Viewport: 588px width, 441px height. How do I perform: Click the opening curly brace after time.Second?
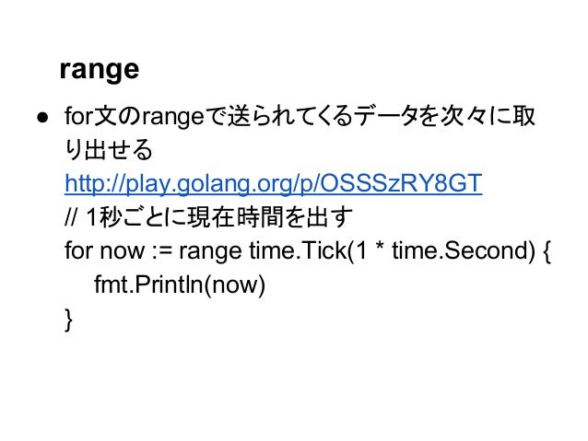click(x=546, y=251)
